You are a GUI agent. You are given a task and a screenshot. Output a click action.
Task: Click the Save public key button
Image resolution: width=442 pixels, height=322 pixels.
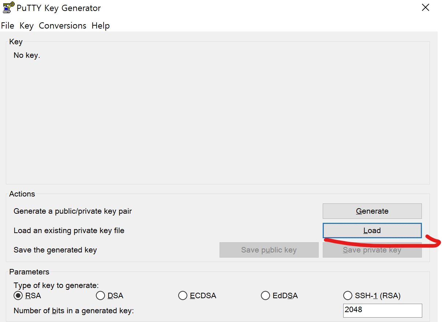[269, 250]
